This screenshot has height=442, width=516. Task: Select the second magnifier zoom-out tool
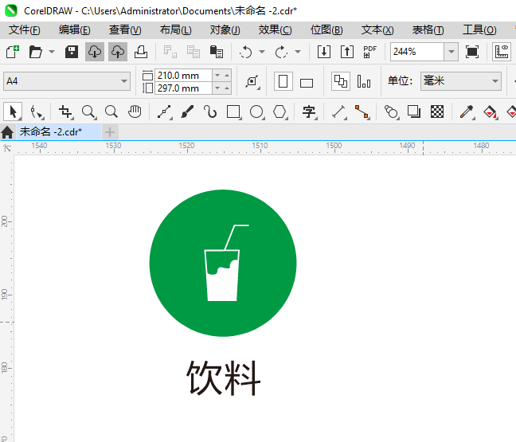click(111, 112)
